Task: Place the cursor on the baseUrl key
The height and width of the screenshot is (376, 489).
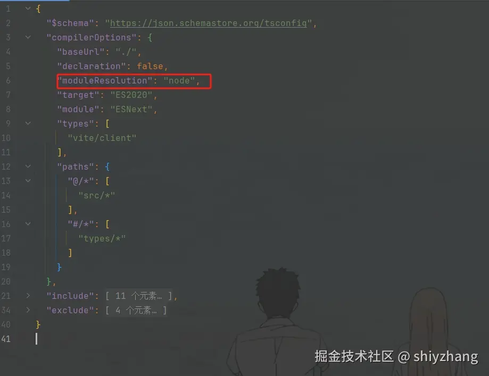Action: [81, 52]
